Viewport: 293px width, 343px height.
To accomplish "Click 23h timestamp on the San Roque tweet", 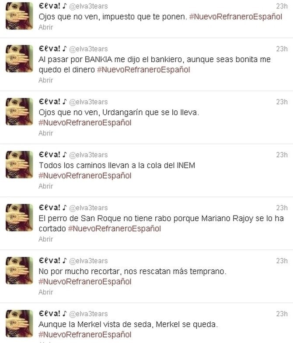I will tap(282, 208).
